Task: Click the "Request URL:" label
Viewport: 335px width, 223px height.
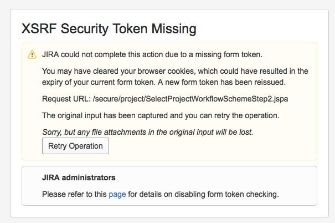Action: [x=66, y=99]
